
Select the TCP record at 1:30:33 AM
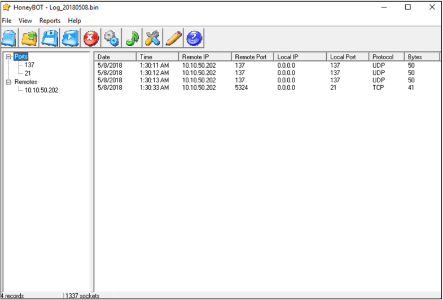pos(226,88)
